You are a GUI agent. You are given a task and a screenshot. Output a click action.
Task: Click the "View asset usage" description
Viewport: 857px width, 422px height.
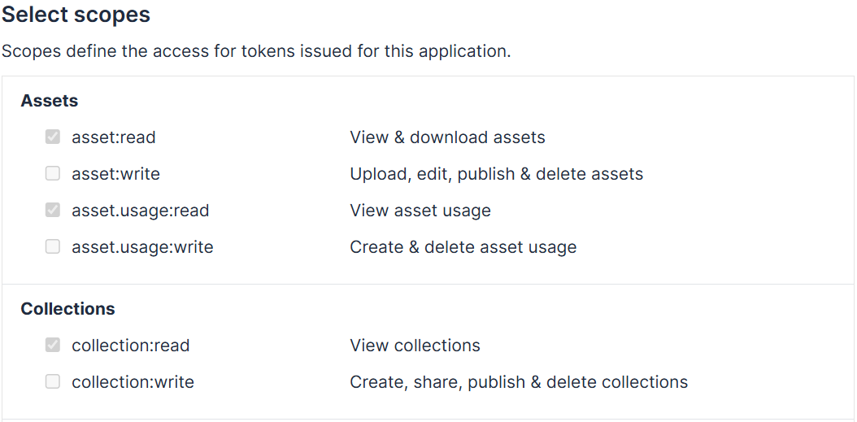click(x=420, y=211)
